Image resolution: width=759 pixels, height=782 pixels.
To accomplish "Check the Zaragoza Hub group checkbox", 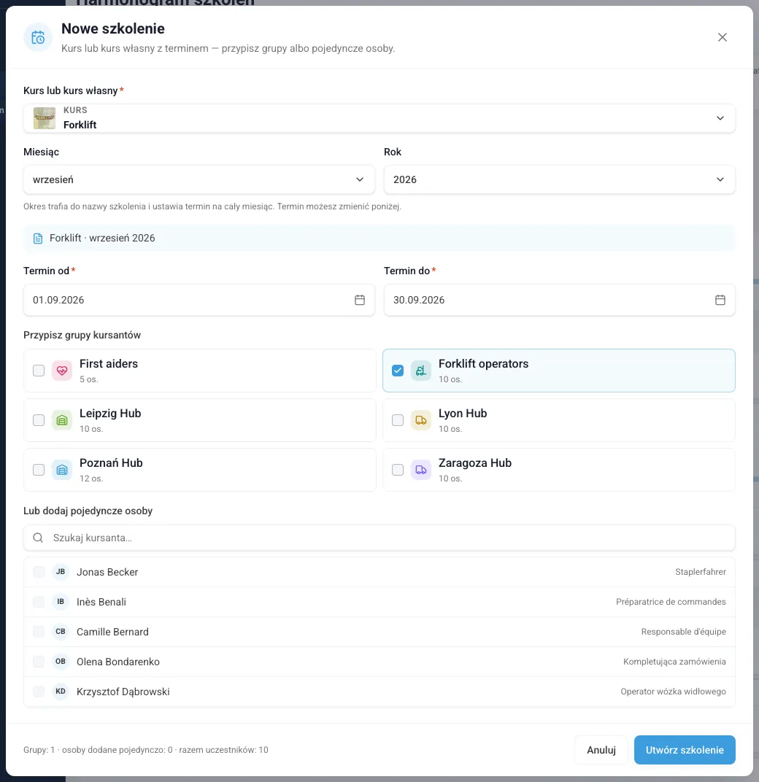I will 398,470.
